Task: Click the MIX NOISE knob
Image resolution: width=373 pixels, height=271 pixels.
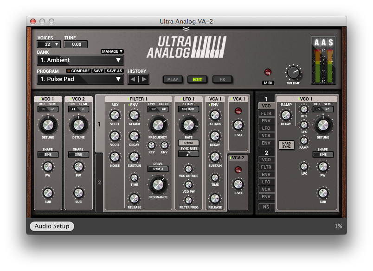Action: pyautogui.click(x=115, y=157)
